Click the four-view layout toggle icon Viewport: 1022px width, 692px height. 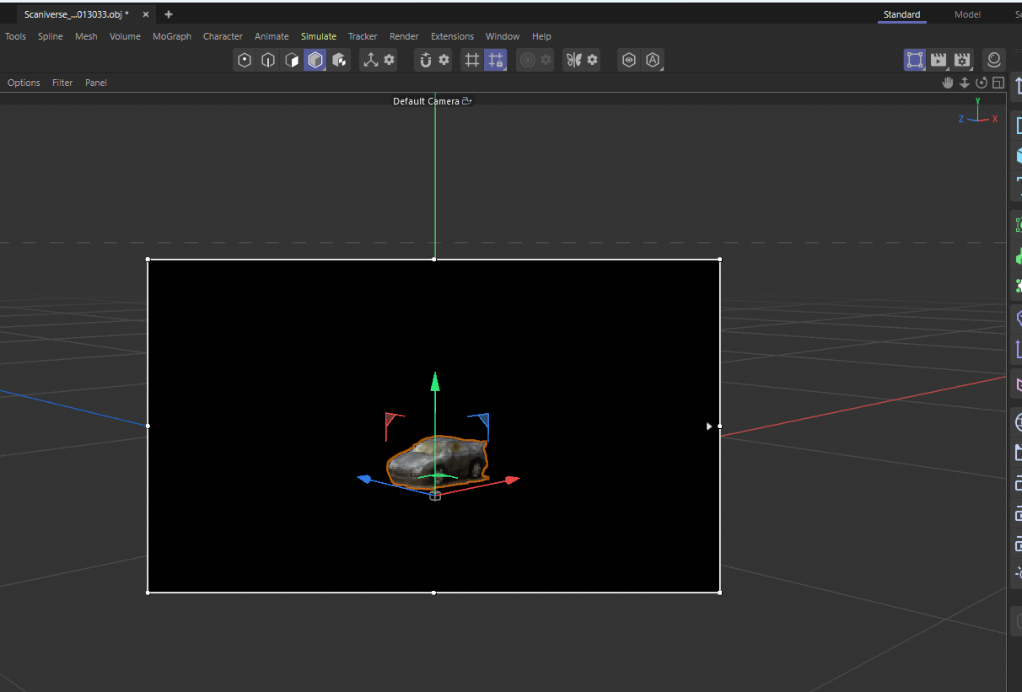[998, 82]
